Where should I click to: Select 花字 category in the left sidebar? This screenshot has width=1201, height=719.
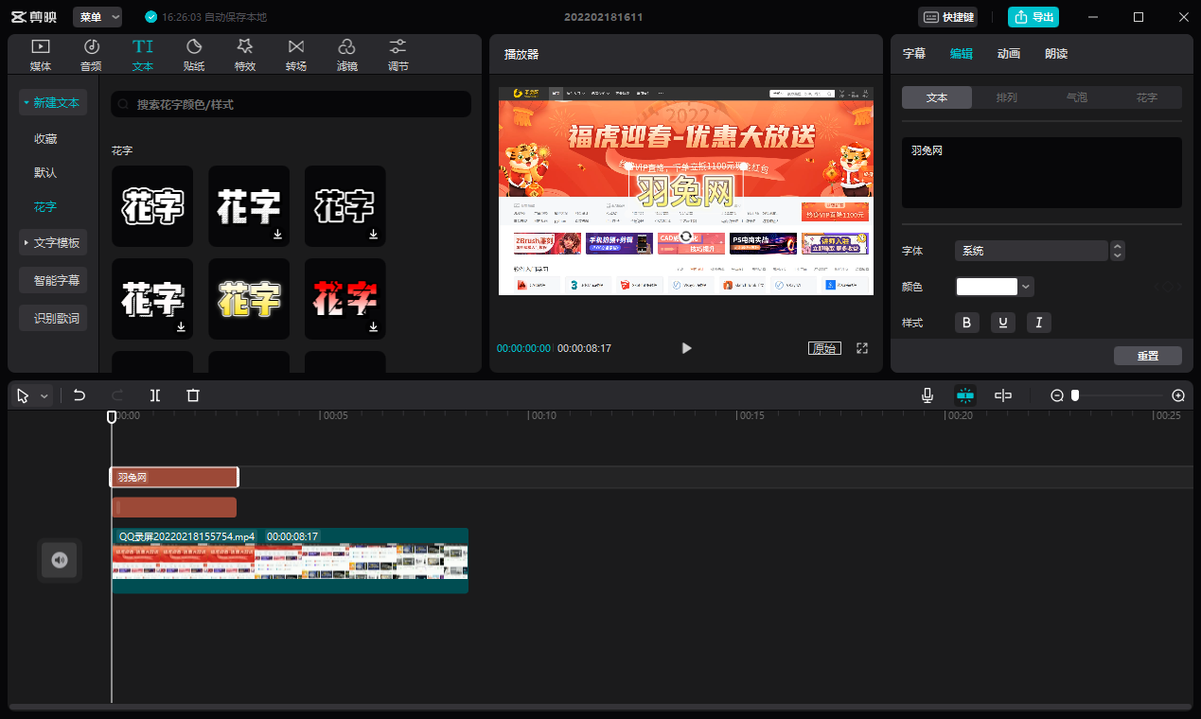(45, 206)
